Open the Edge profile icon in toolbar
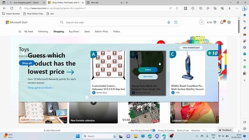Viewport: 249px width, 140px height. [x=230, y=8]
